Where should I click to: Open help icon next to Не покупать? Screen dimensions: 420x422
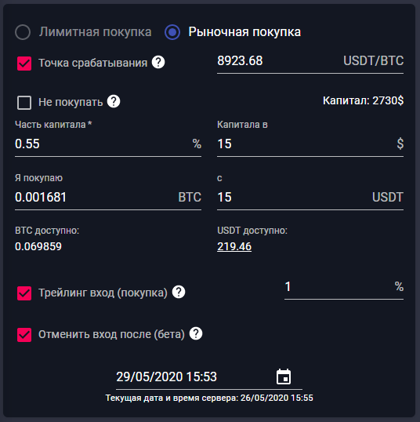(x=114, y=101)
